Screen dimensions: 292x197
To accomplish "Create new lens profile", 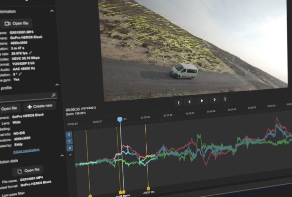I will tap(40, 106).
